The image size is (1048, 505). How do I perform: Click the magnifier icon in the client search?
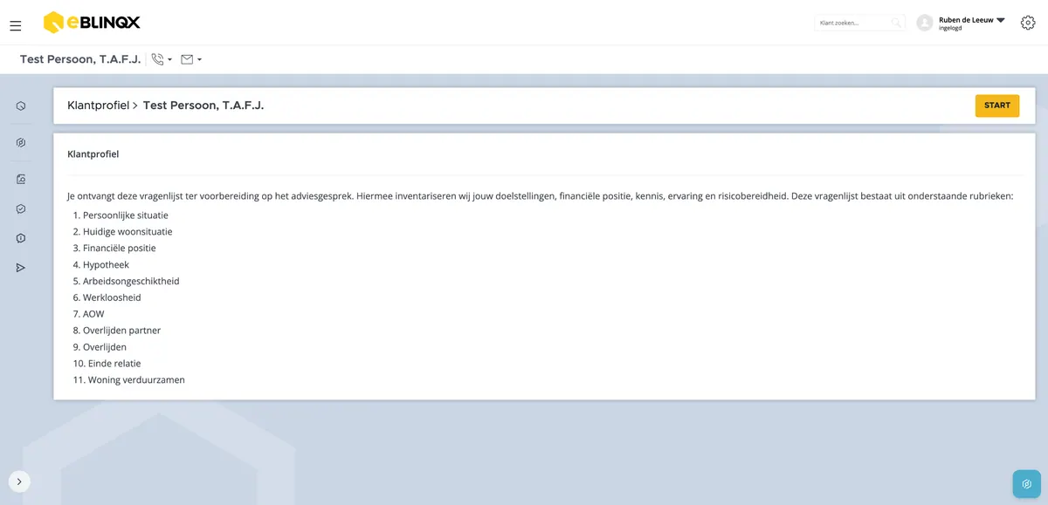pyautogui.click(x=895, y=23)
